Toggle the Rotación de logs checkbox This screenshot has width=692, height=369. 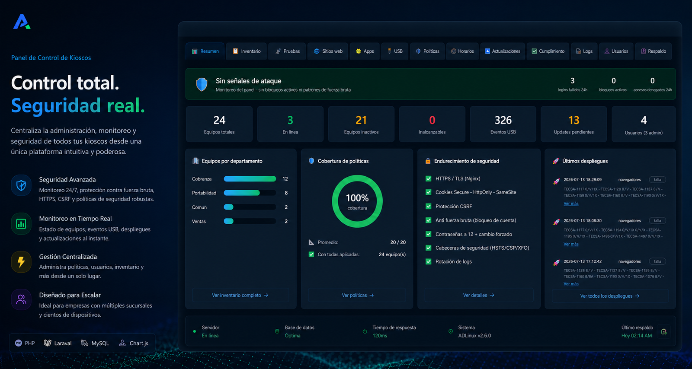429,261
